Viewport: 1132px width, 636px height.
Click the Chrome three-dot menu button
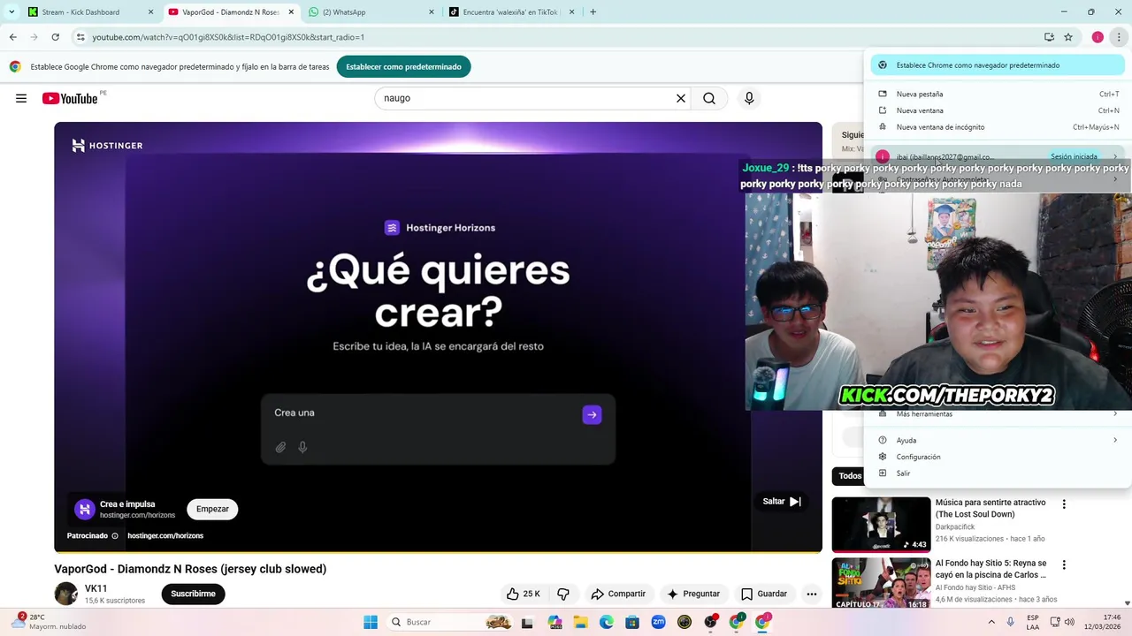(1119, 37)
